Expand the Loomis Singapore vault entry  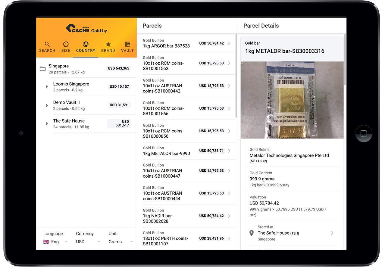[x=47, y=87]
